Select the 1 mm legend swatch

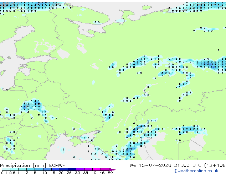[x=22, y=169]
